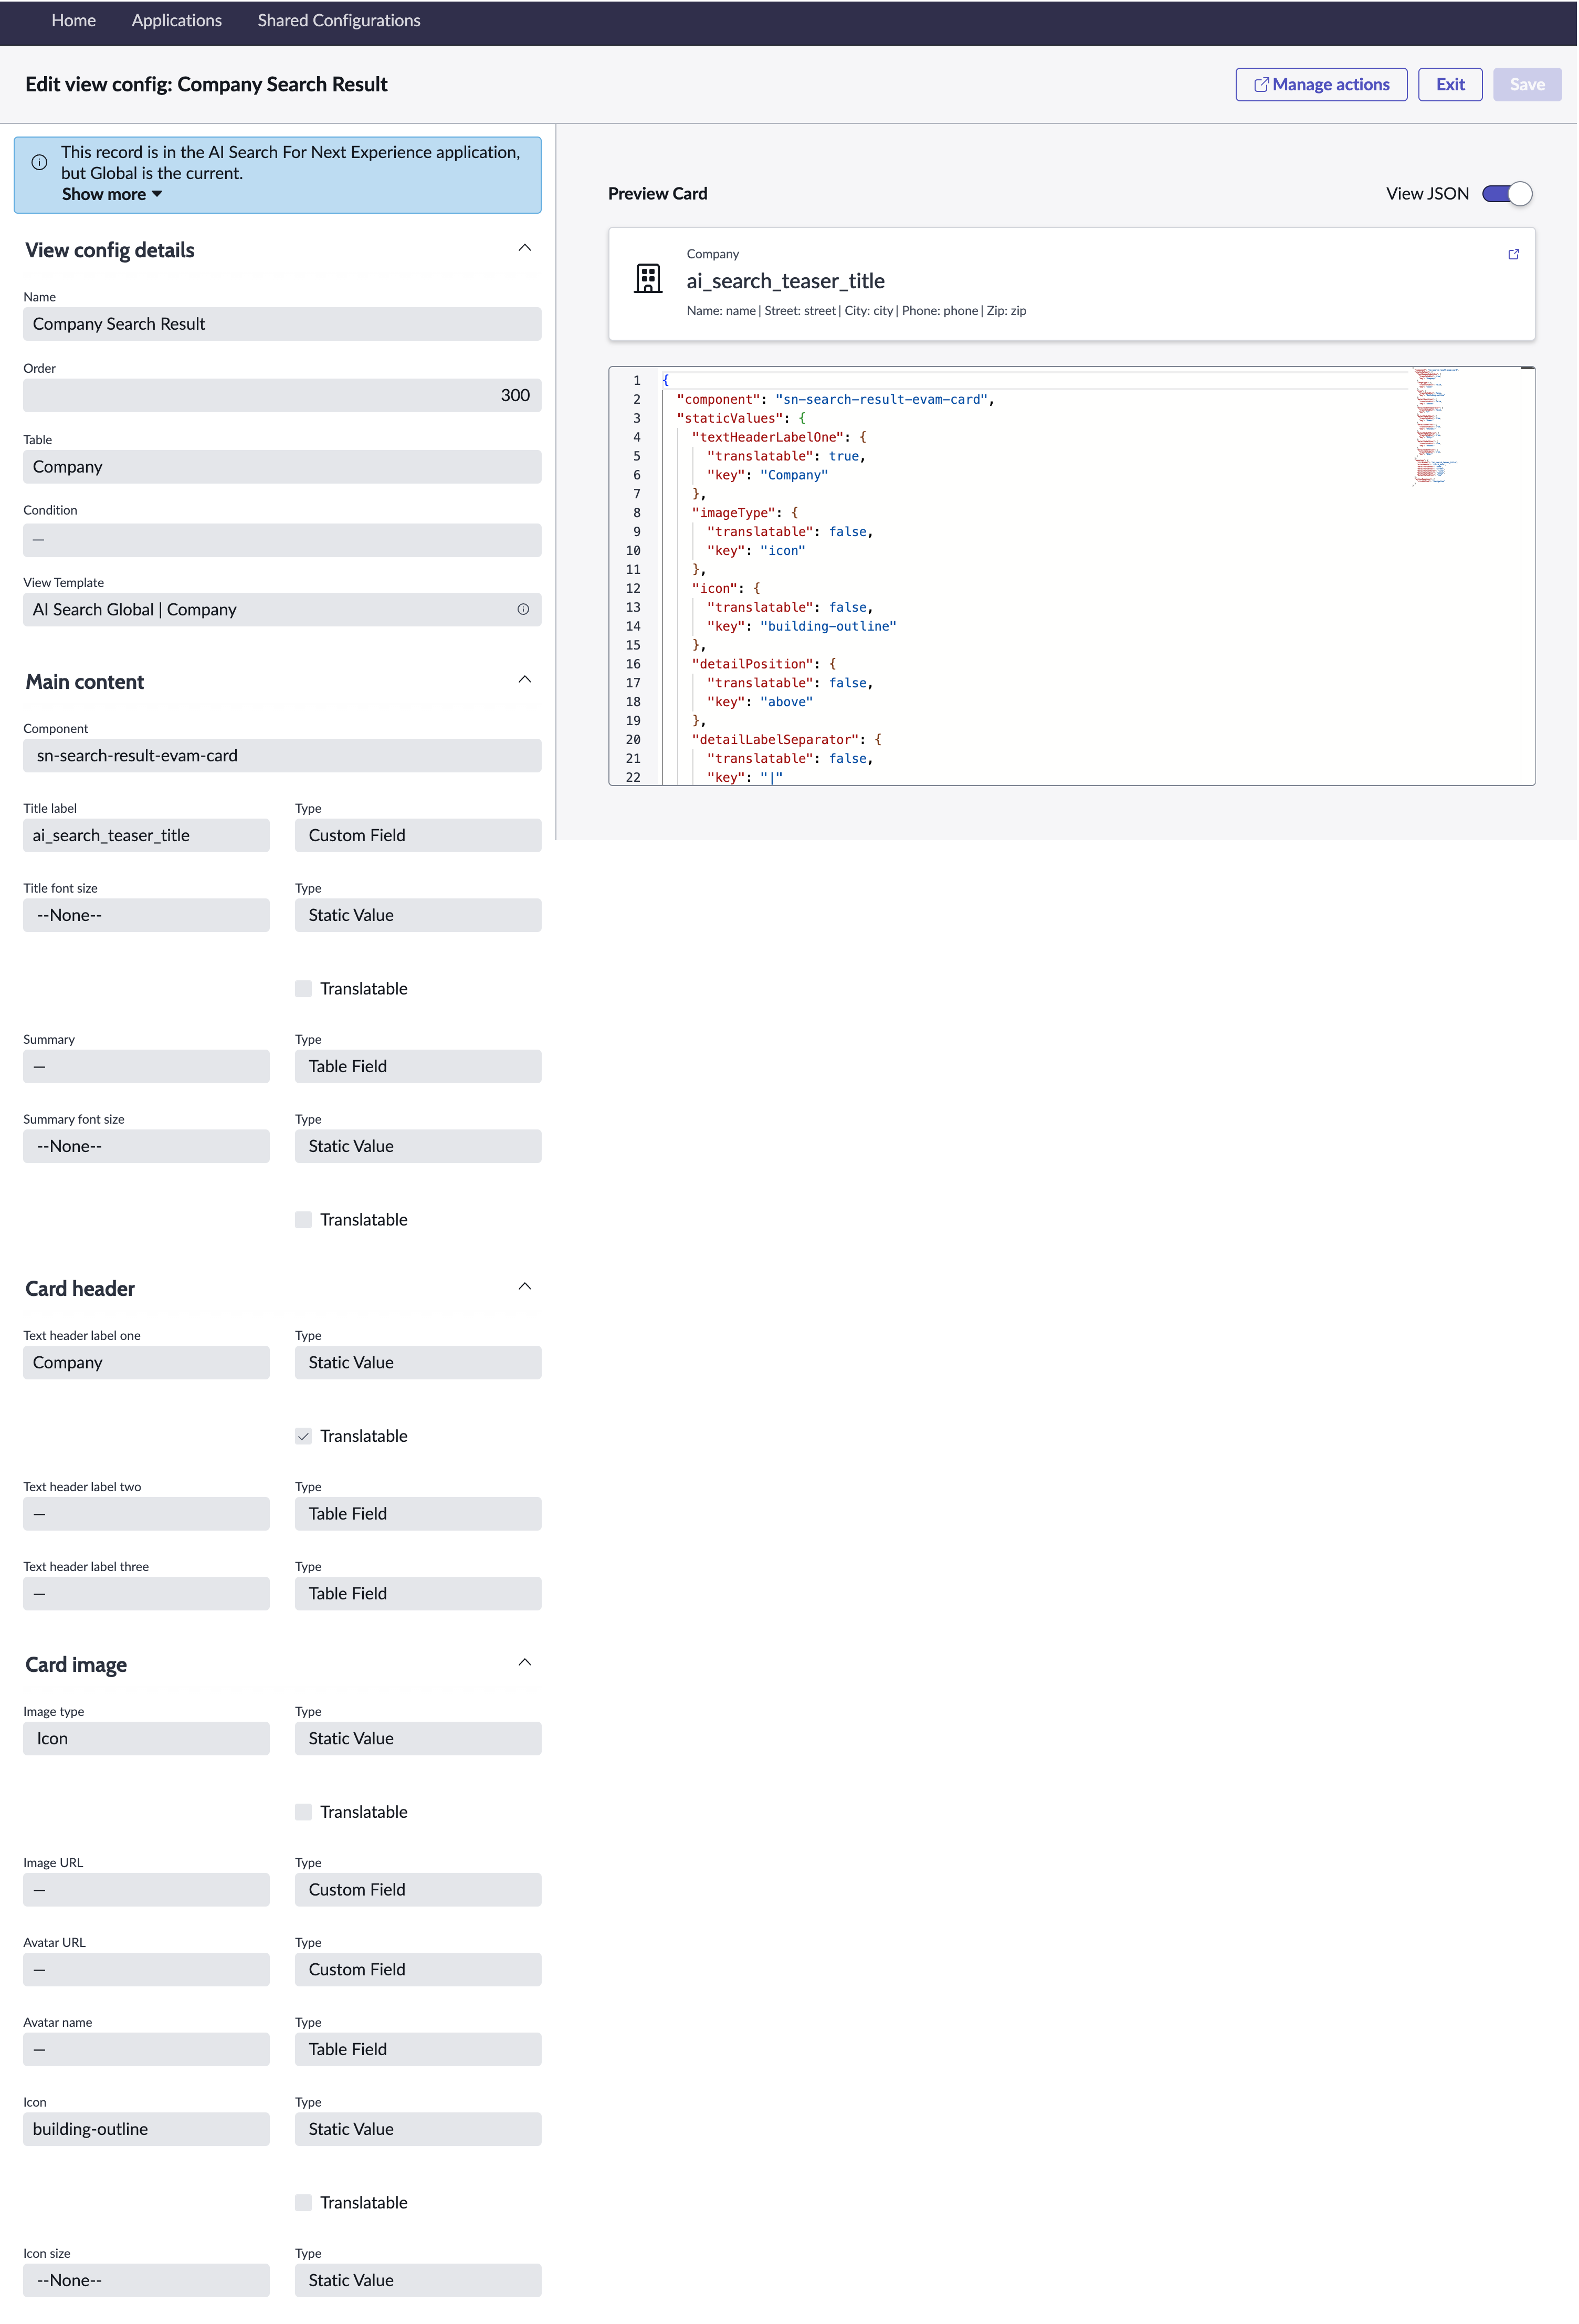Image resolution: width=1579 pixels, height=2324 pixels.
Task: Open Title font size --None-- dropdown
Action: [x=146, y=915]
